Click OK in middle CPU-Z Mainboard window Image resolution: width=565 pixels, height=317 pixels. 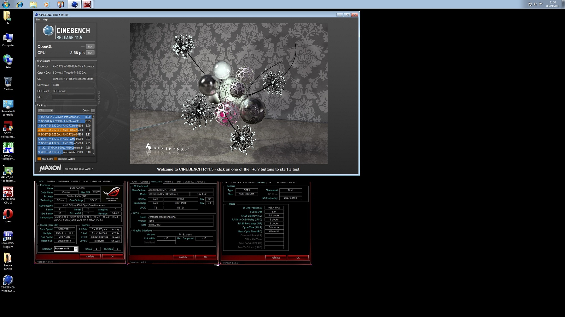pos(206,257)
